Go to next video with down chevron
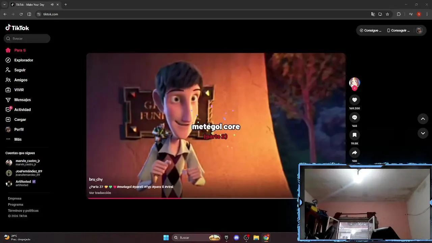This screenshot has width=432, height=243. 423,133
